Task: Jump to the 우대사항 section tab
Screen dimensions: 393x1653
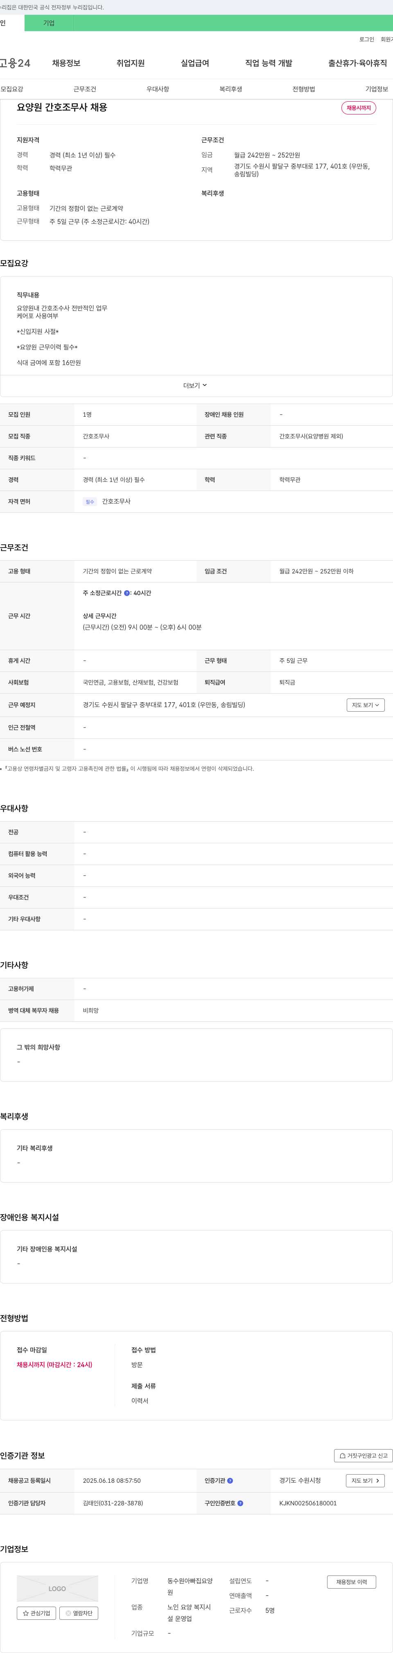Action: point(158,89)
